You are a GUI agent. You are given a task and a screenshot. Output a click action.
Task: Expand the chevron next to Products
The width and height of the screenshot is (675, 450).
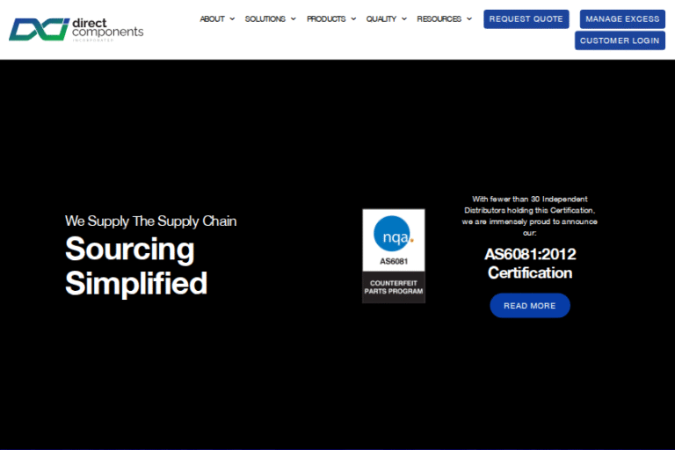pyautogui.click(x=353, y=18)
